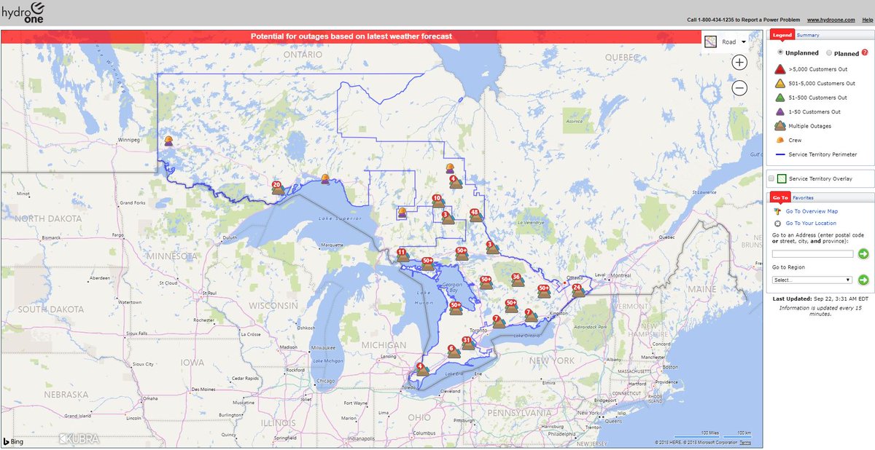Click the red question mark beside Planned
The width and height of the screenshot is (875, 450).
pos(864,52)
